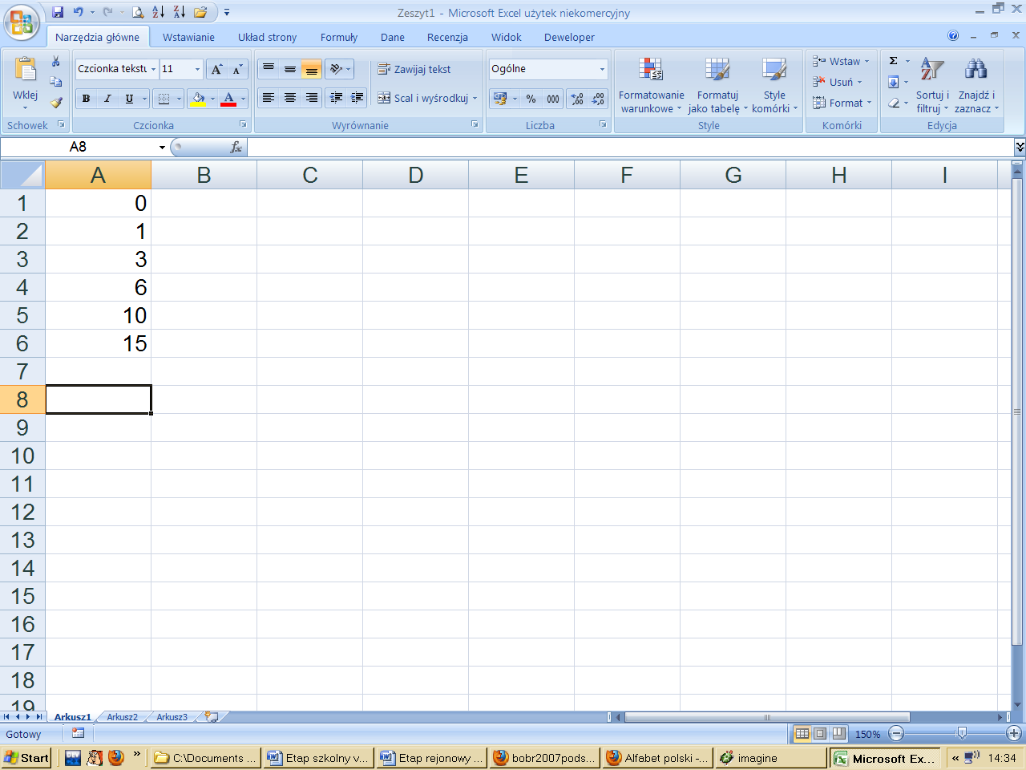Screen dimensions: 1026x770
Task: Click the Format button in Komórki group
Action: (842, 103)
